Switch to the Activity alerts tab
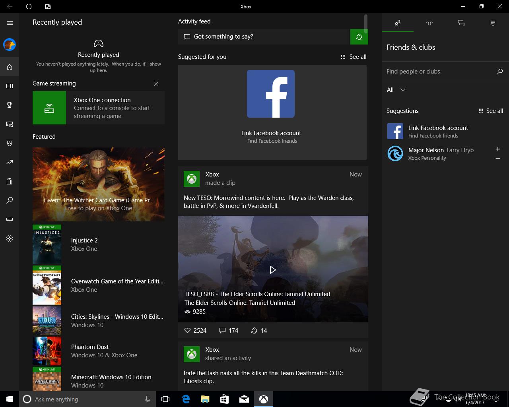 (x=493, y=23)
